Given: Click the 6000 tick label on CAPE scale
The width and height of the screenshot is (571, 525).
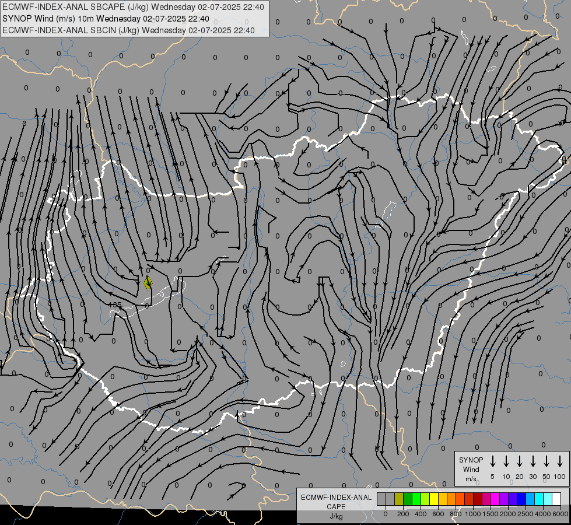Looking at the screenshot, I should coord(561,514).
